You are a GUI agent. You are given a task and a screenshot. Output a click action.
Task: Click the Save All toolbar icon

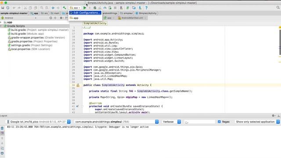point(3,8)
